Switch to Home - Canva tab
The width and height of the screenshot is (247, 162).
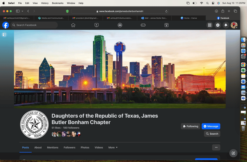(x=189, y=18)
